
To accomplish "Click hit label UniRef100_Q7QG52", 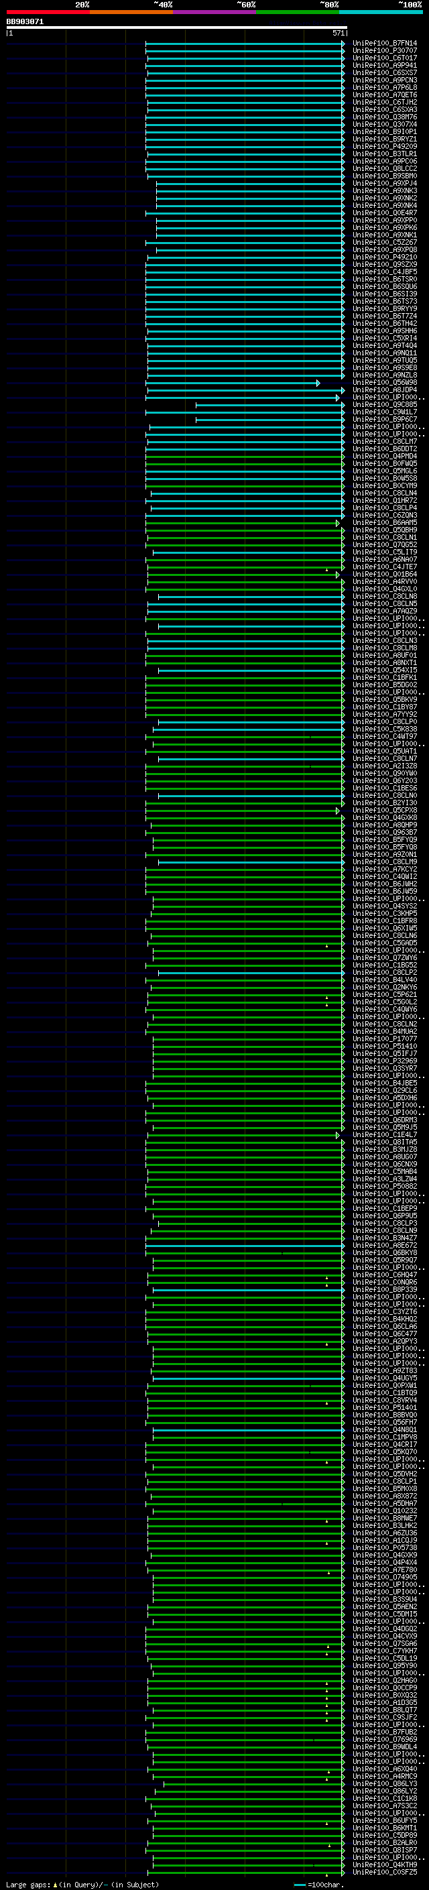I will [x=385, y=544].
